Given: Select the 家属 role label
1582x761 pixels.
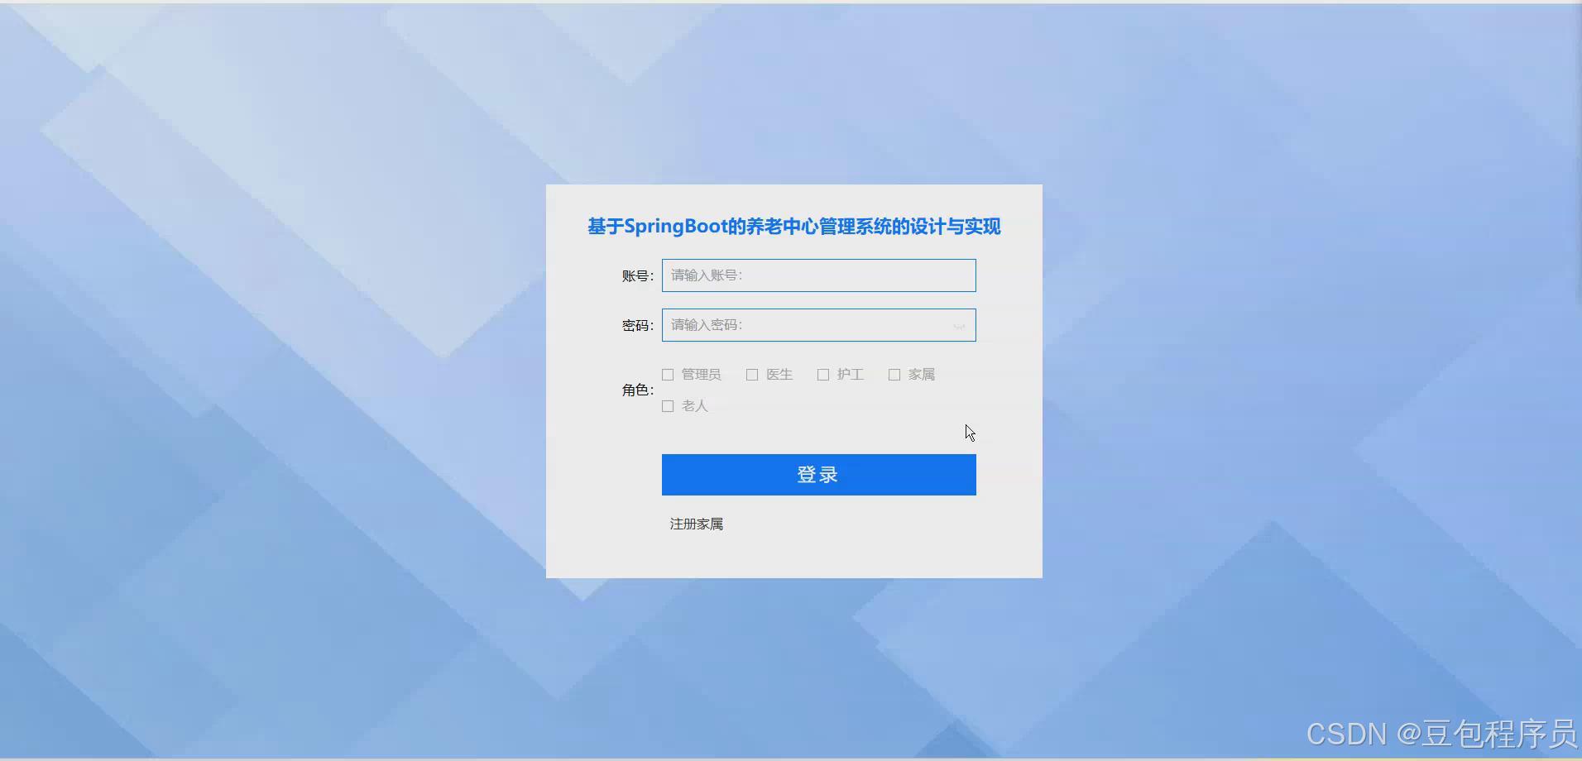Looking at the screenshot, I should (x=921, y=374).
